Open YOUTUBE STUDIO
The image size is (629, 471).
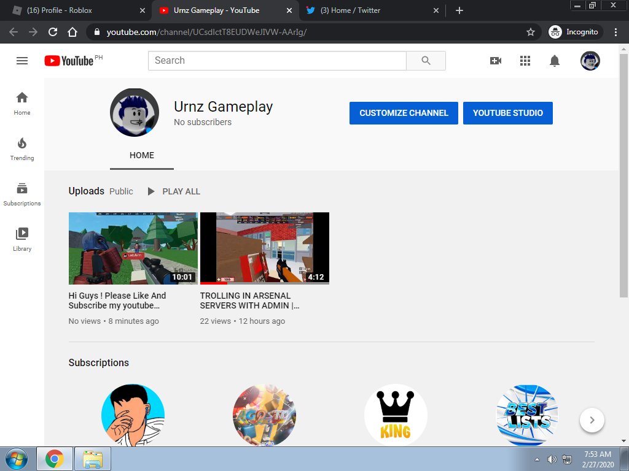pos(508,113)
